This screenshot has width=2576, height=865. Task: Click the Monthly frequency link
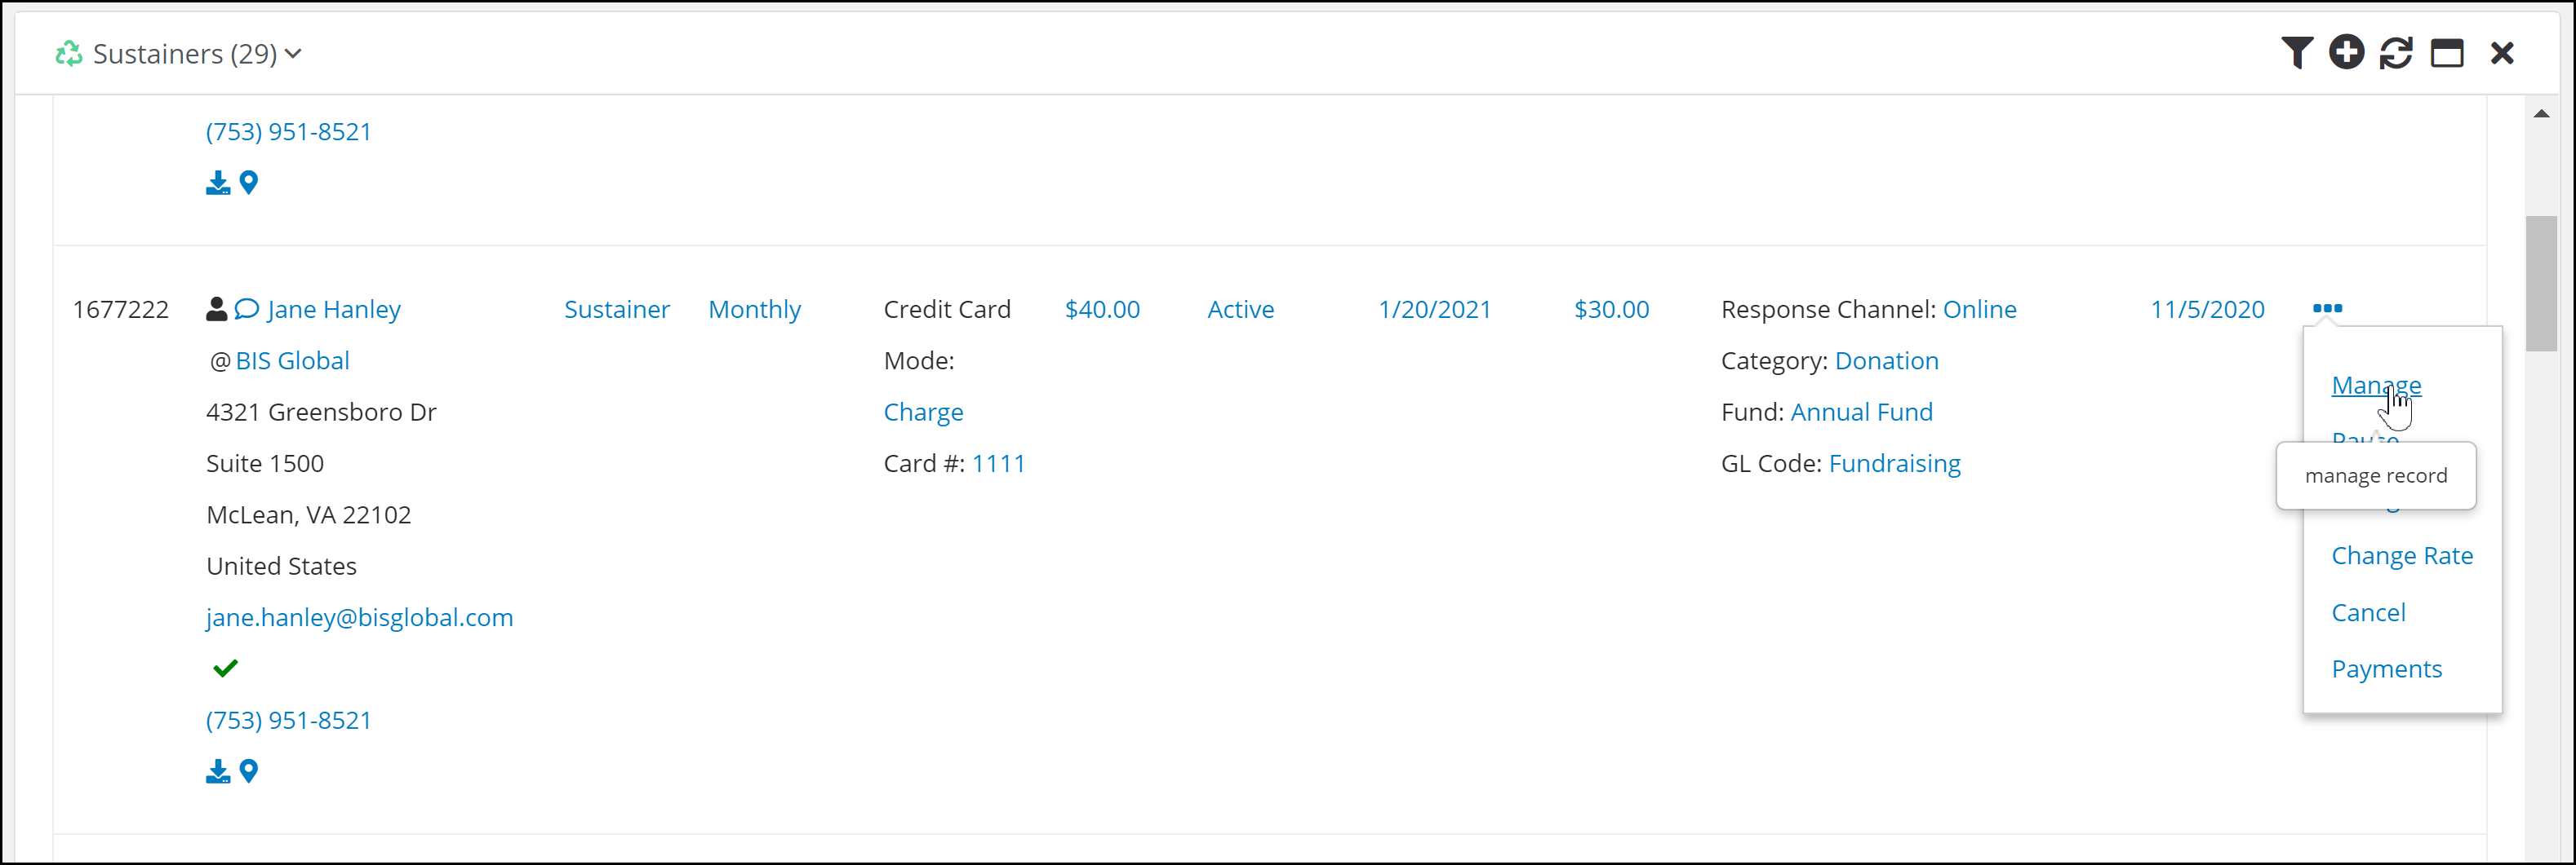tap(754, 310)
